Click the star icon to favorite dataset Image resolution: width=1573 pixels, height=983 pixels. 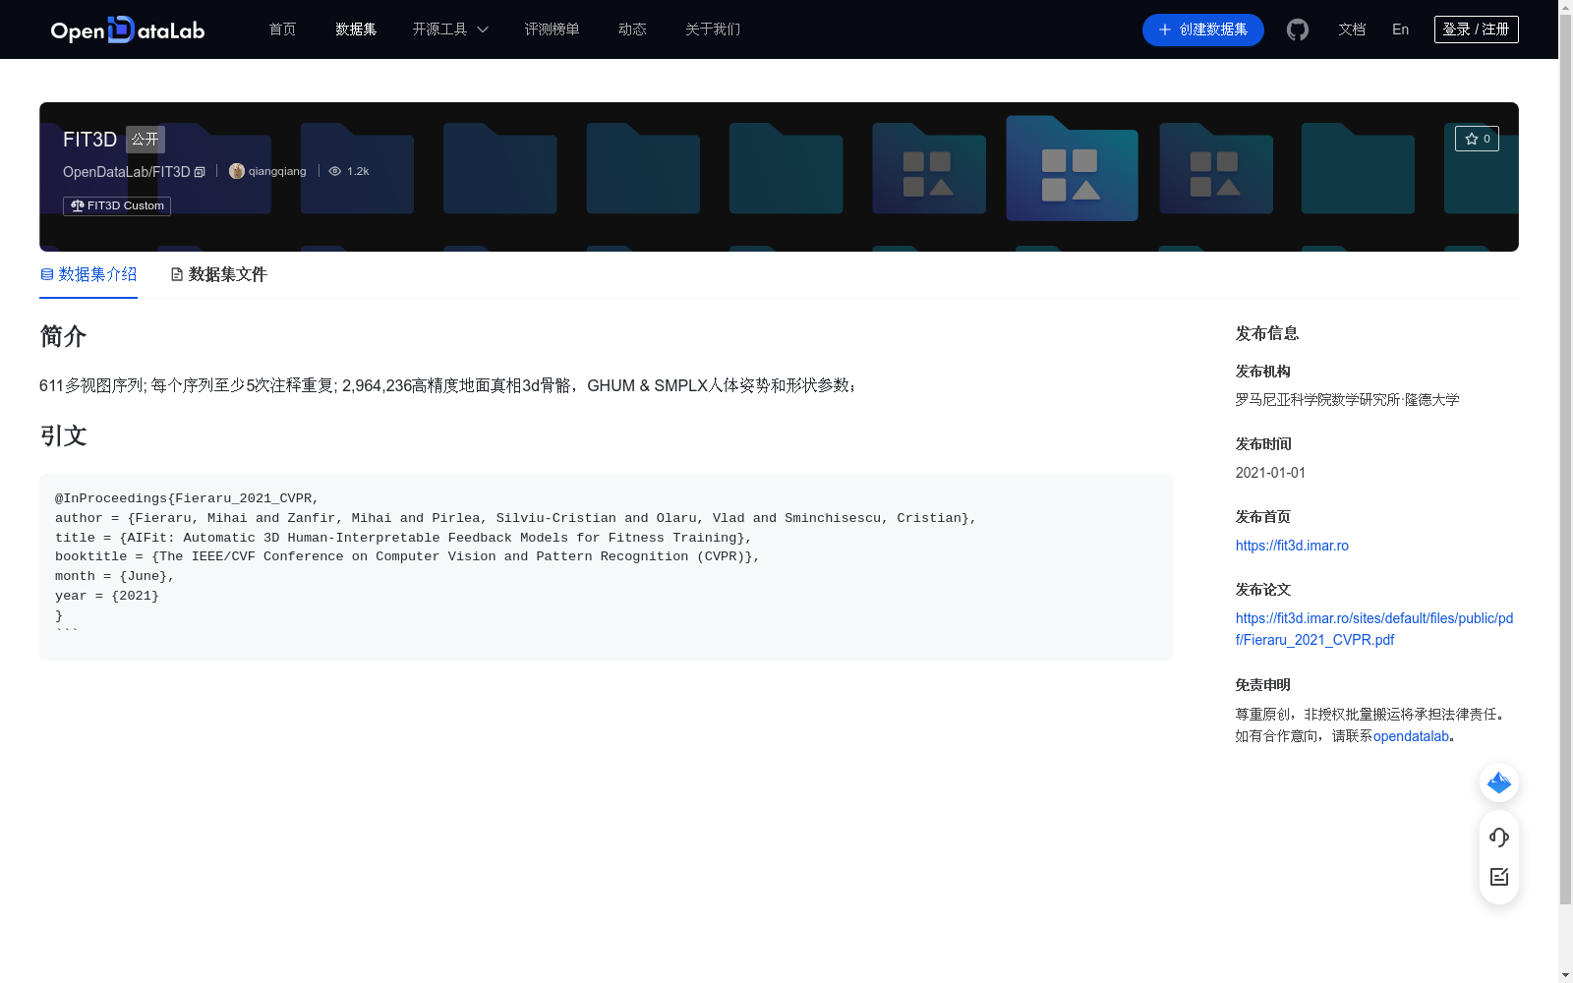[x=1472, y=139]
